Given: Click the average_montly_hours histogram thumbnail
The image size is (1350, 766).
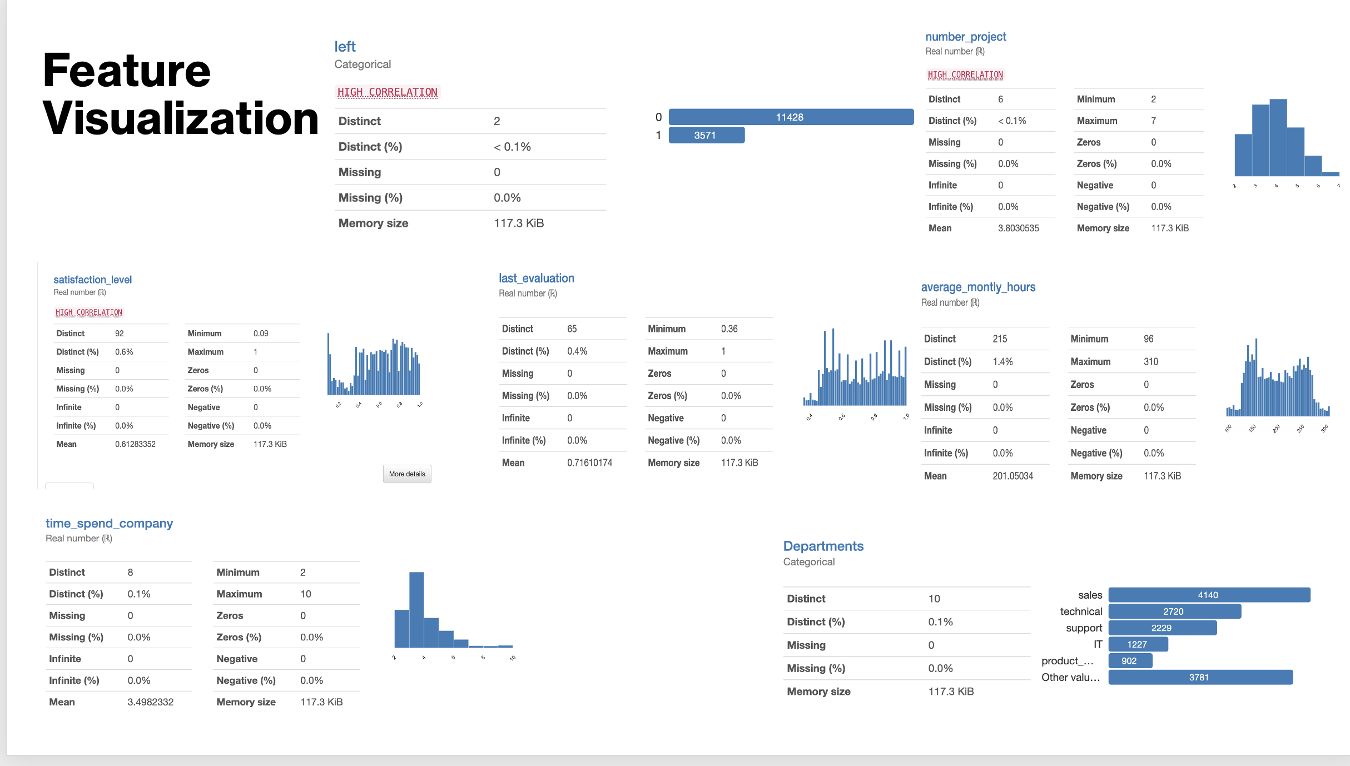Looking at the screenshot, I should (x=1278, y=385).
